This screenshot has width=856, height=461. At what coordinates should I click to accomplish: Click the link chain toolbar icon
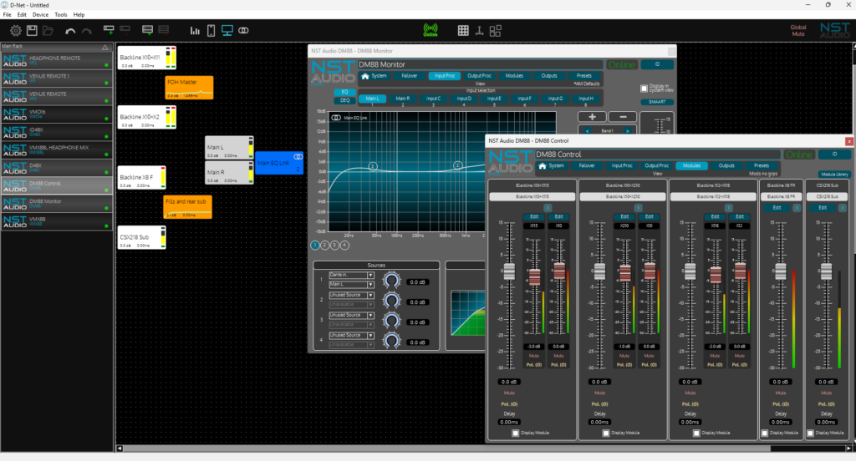[243, 31]
